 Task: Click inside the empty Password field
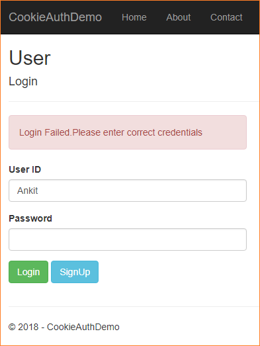point(128,239)
